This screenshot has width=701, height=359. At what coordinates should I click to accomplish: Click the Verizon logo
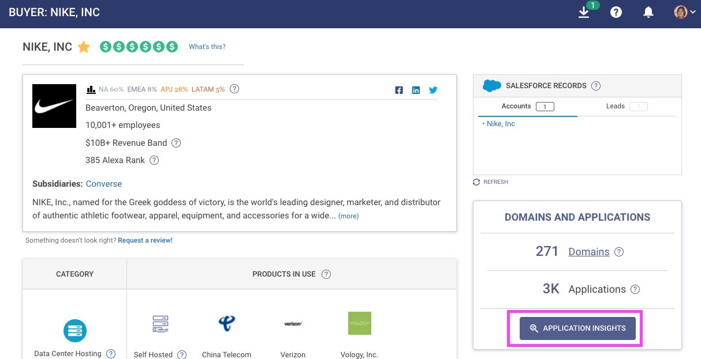coord(293,323)
